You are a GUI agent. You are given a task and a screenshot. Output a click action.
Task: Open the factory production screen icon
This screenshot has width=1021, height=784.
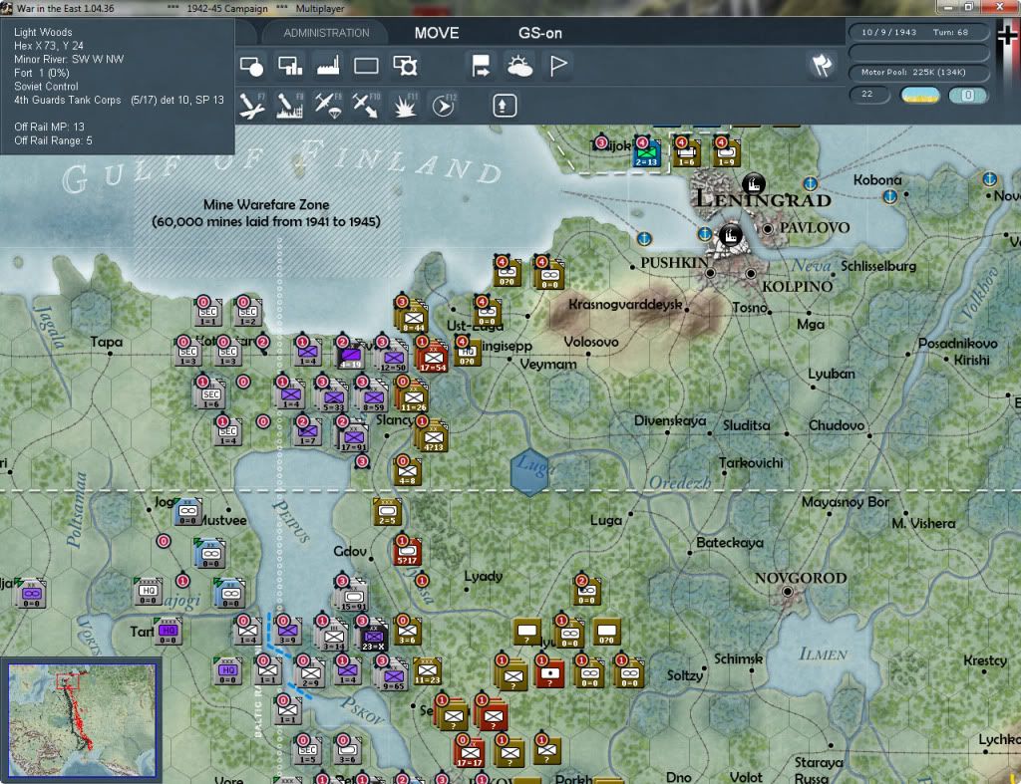328,67
